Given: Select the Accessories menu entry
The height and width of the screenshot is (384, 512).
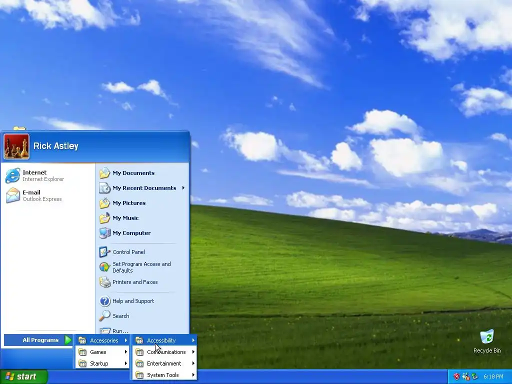Looking at the screenshot, I should point(102,340).
